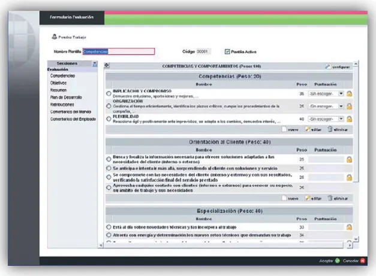The width and height of the screenshot is (376, 276).
Task: Select the Evaluación heading in Secciones
Action: click(58, 69)
